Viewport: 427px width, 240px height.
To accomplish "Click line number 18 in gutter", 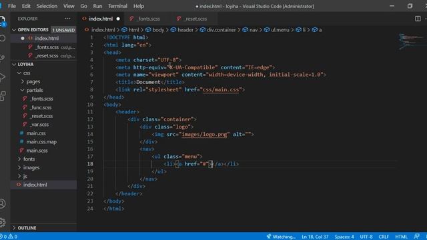I will [x=90, y=164].
